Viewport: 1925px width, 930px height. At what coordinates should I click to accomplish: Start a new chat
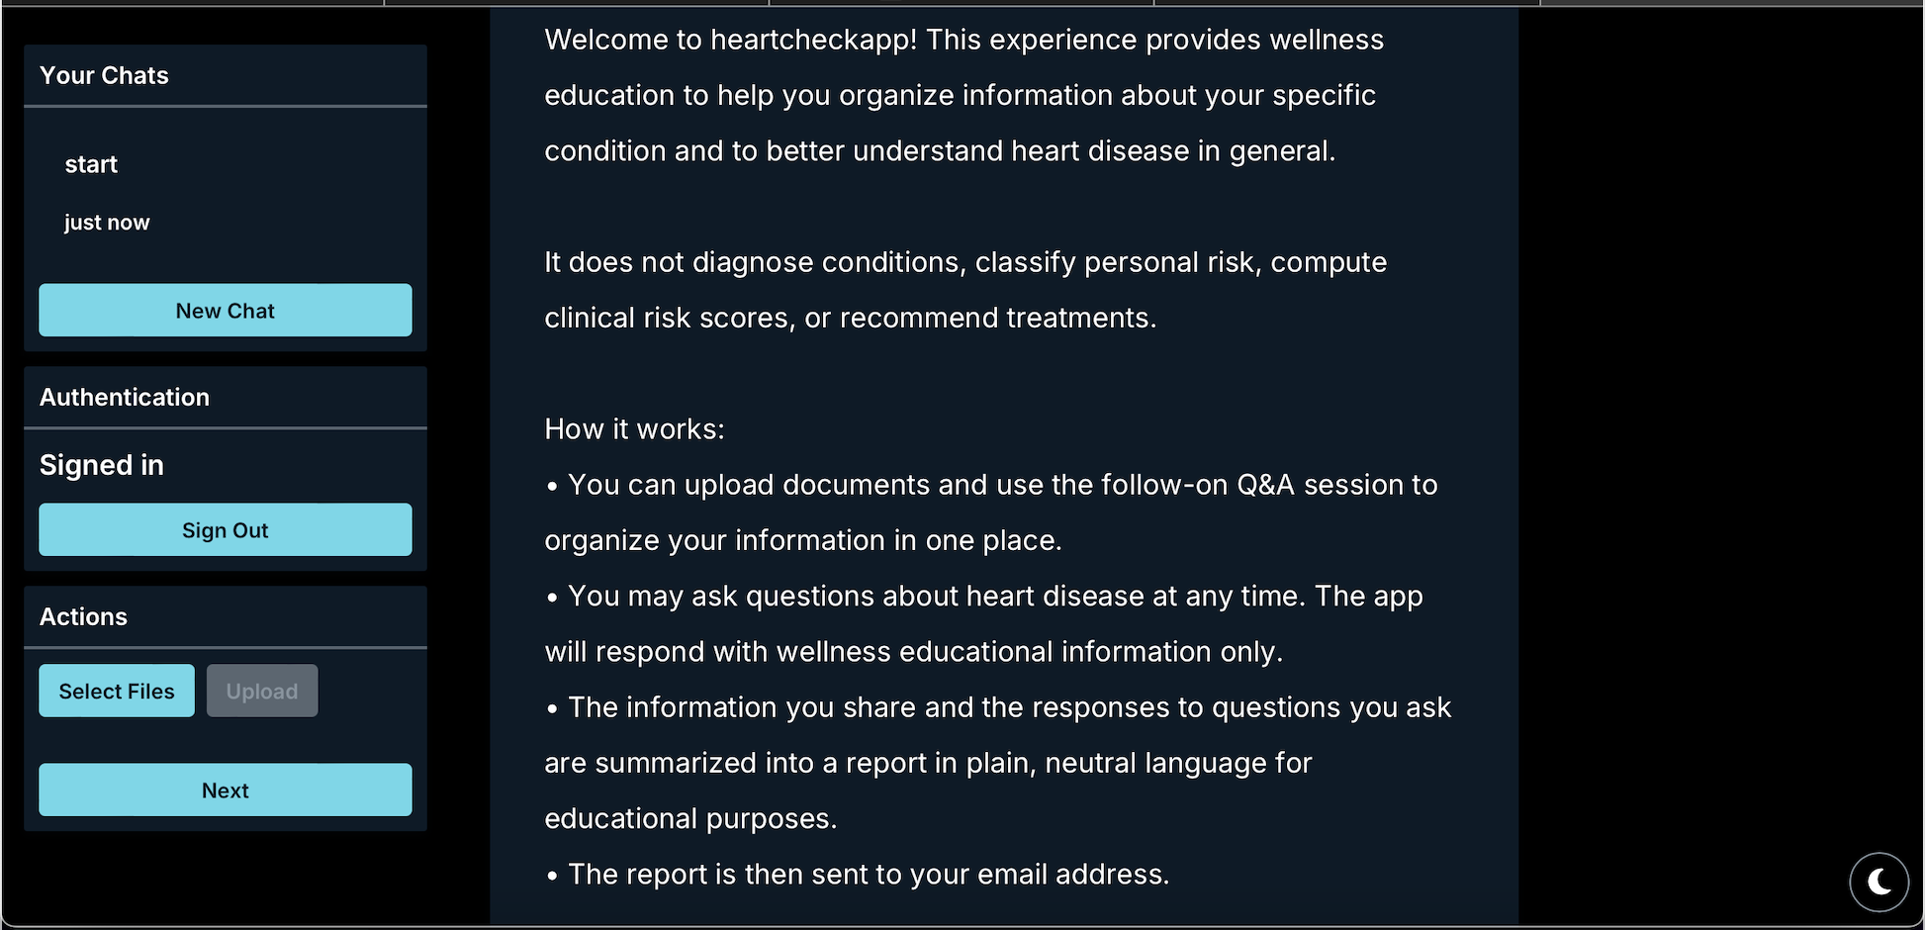coord(226,311)
